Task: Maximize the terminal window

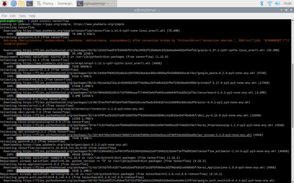Action: point(286,10)
